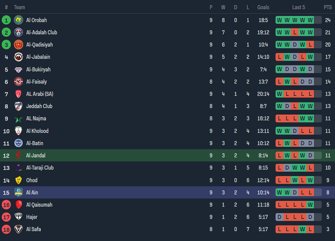This screenshot has width=335, height=241.
Task: Sort table by the PTS column header
Action: coord(328,7)
